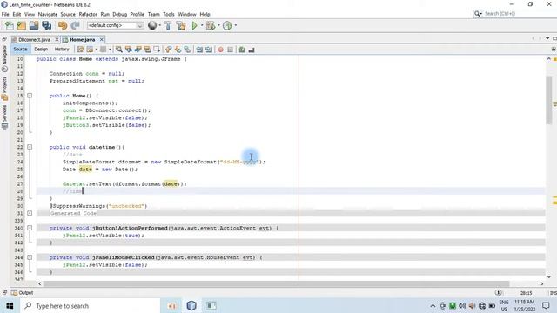
Task: Collapse jButton1ActionPerformed fold at line 340
Action: pyautogui.click(x=30, y=228)
